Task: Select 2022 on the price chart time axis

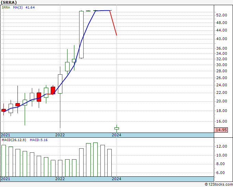Action: (60, 135)
